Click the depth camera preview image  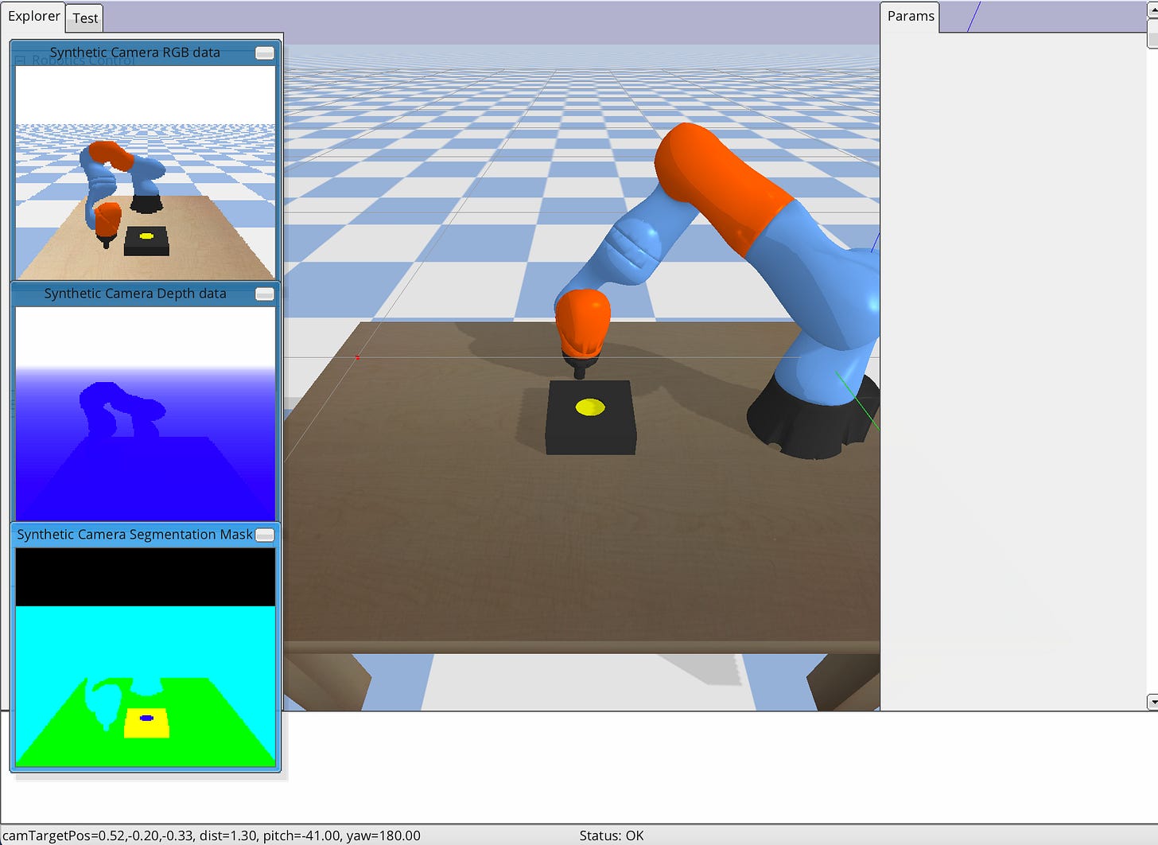pyautogui.click(x=146, y=413)
